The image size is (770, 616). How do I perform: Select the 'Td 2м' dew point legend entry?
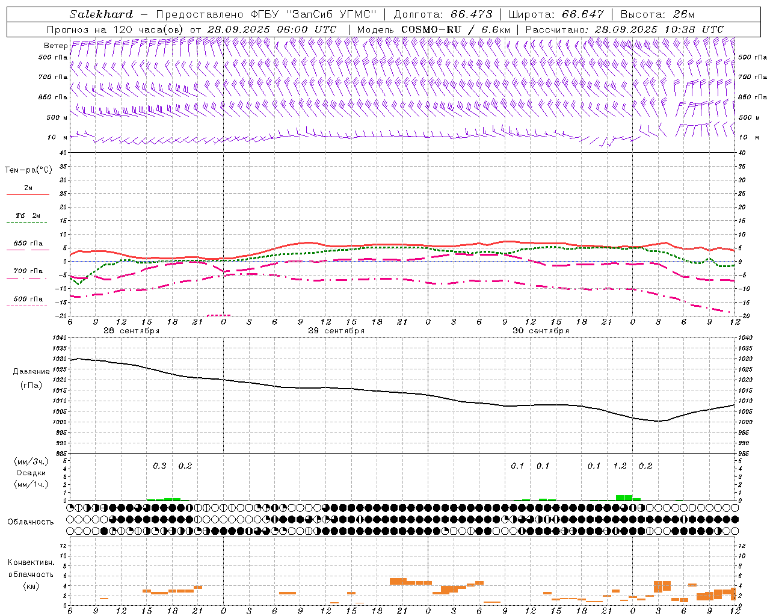tap(28, 215)
